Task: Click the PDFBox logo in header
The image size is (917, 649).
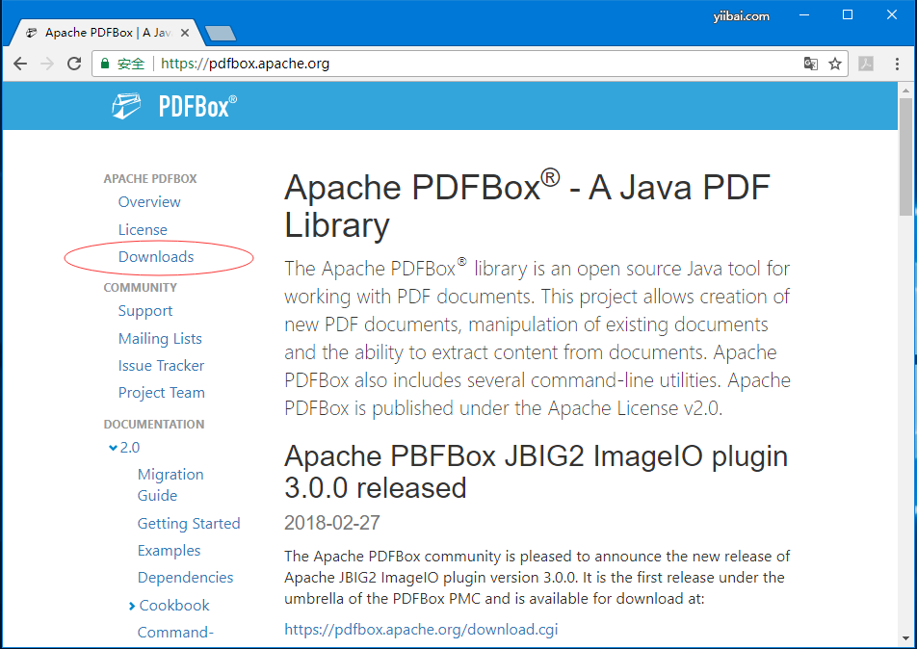Action: (x=174, y=107)
